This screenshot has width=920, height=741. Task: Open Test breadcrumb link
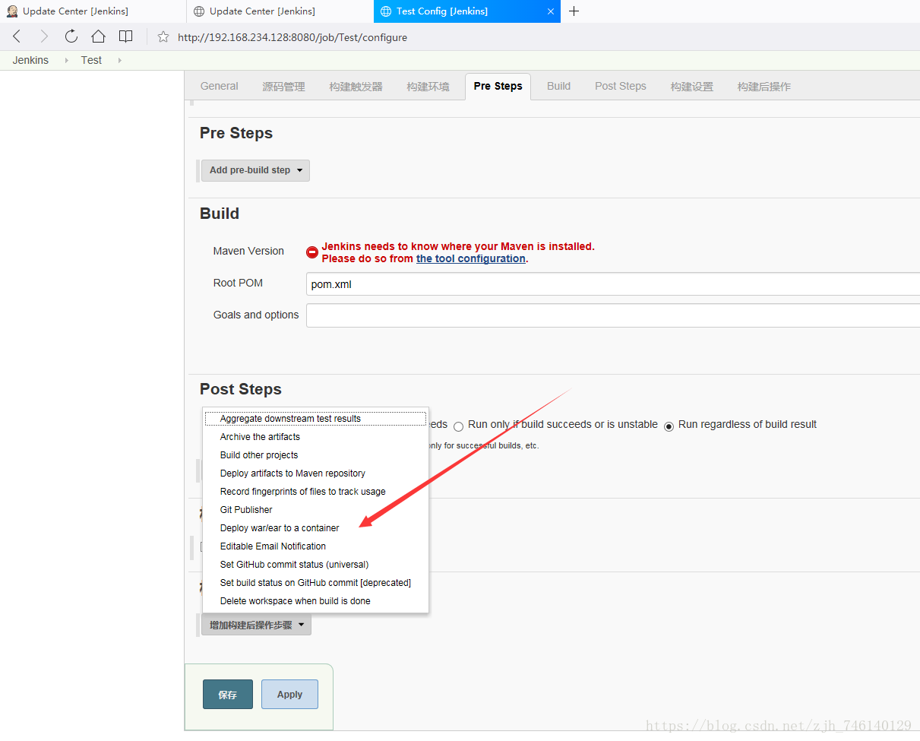[x=91, y=60]
